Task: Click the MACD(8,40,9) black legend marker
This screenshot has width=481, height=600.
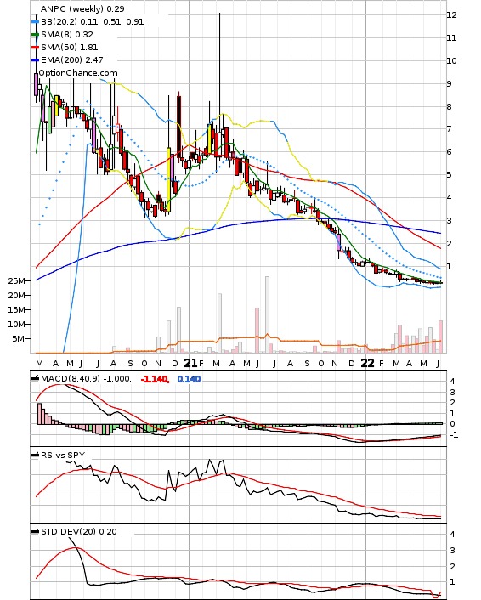Action: [x=35, y=379]
